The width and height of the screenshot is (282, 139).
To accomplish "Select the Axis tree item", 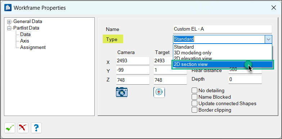I will pyautogui.click(x=24, y=41).
